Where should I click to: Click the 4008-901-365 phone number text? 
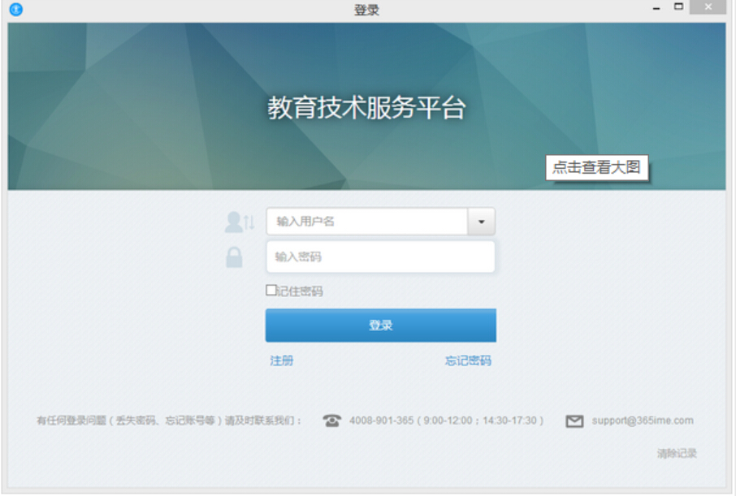(381, 421)
